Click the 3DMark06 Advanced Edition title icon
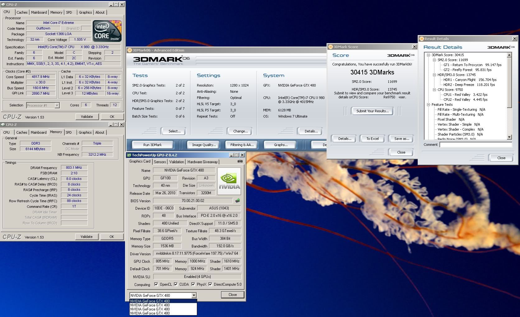Image resolution: width=520 pixels, height=317 pixels. [130, 50]
